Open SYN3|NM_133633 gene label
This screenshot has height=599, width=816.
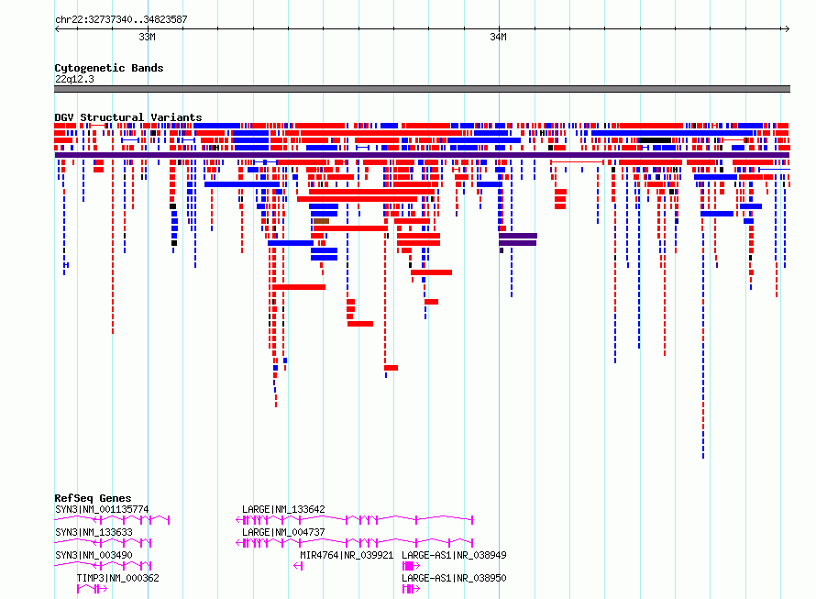pyautogui.click(x=94, y=532)
